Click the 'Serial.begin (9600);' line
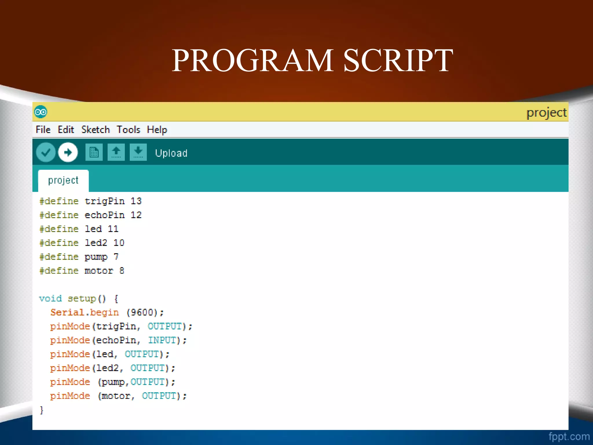Screen dimensions: 593x445 (x=107, y=312)
